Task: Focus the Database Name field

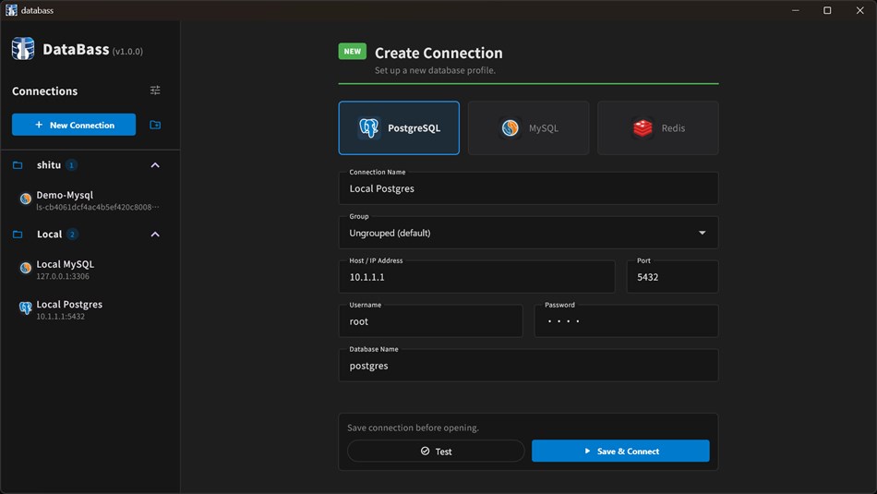Action: pyautogui.click(x=529, y=366)
